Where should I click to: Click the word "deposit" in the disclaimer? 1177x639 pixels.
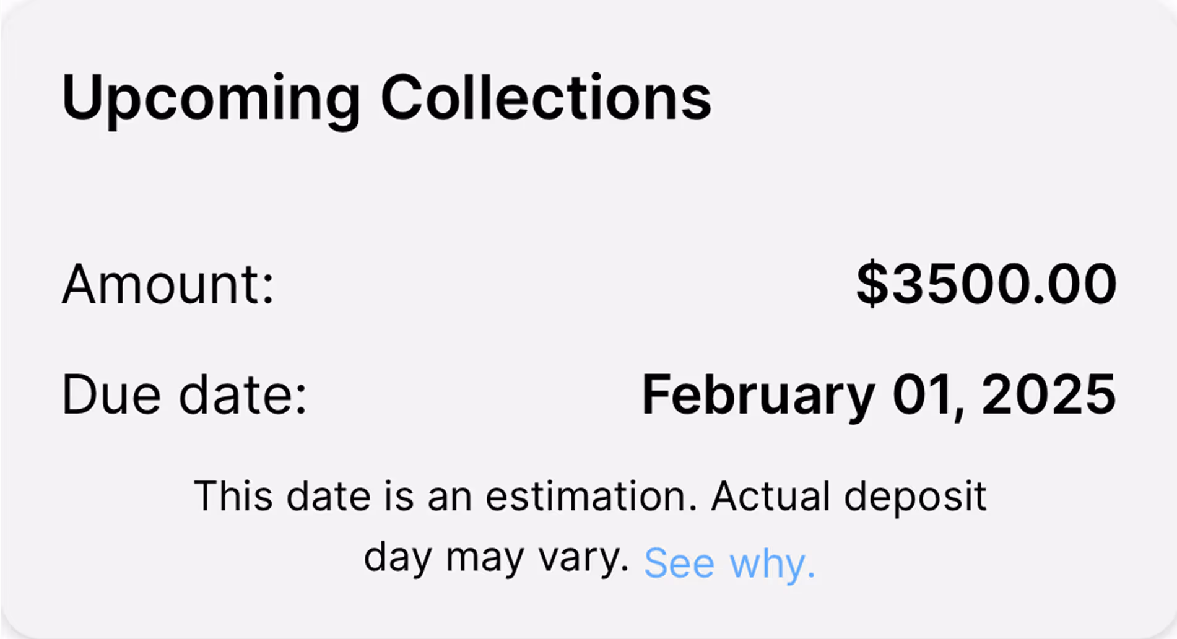pos(914,497)
